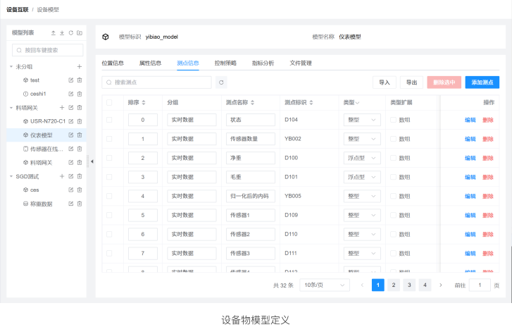Delete the ceshi1 model entry

point(80,94)
